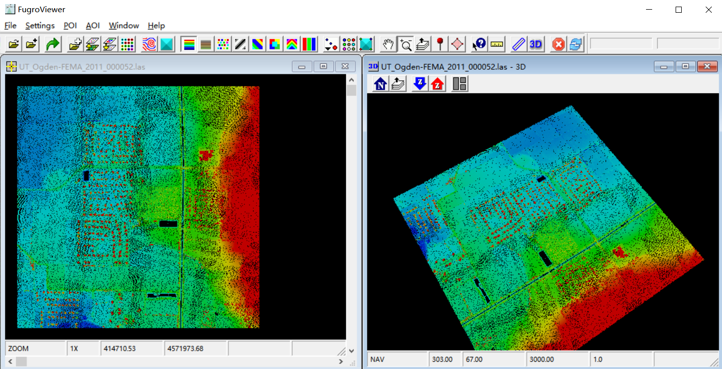
Task: Click the 3000.00 value in 3D status bar
Action: pyautogui.click(x=557, y=359)
